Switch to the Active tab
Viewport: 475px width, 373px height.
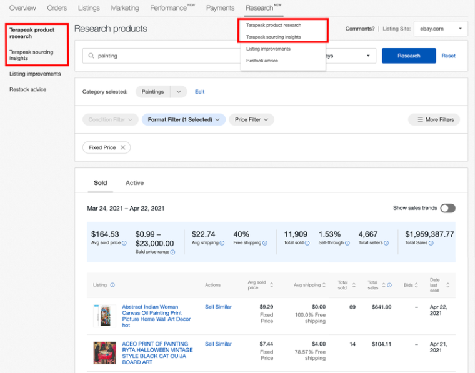pyautogui.click(x=134, y=183)
